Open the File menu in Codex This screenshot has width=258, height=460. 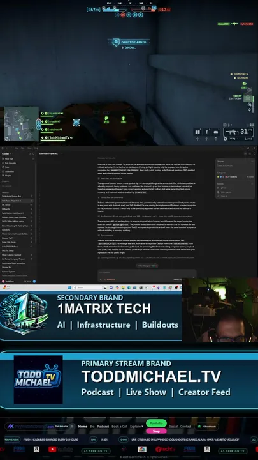click(x=17, y=148)
